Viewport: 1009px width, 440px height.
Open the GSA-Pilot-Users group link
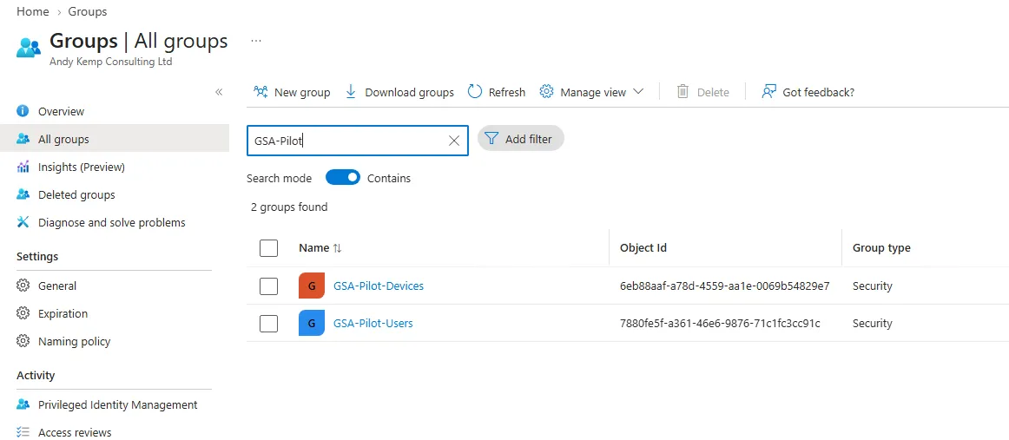coord(373,323)
